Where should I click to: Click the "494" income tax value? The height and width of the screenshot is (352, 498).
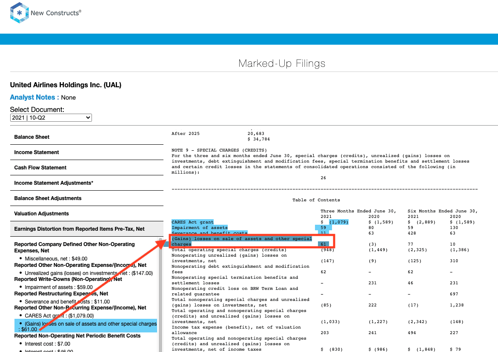tap(412, 333)
